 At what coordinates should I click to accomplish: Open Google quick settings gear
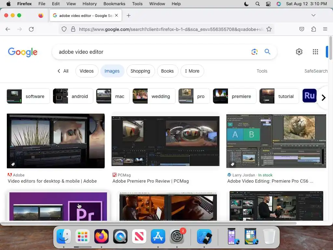299,52
